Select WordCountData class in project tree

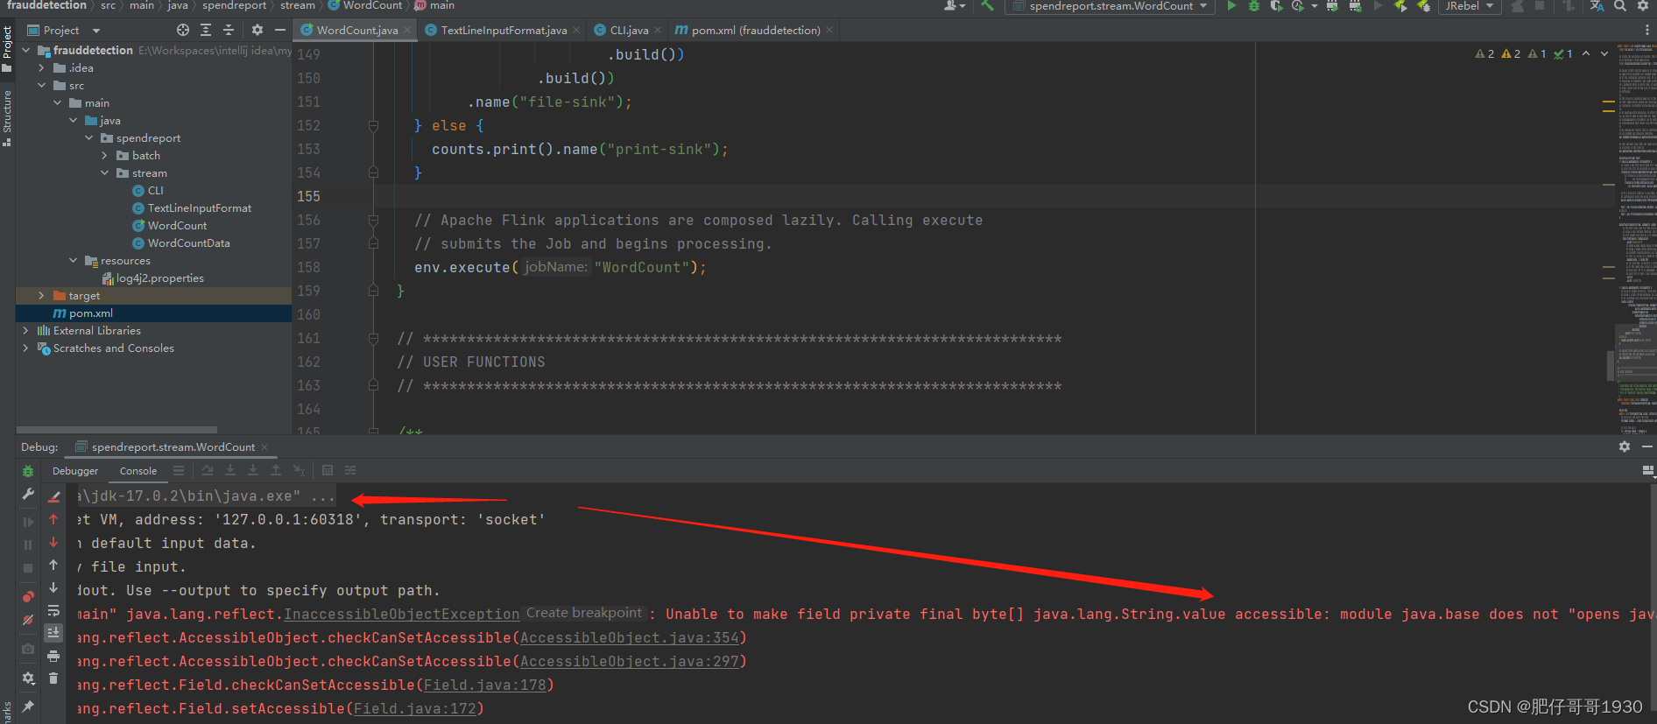pyautogui.click(x=180, y=243)
